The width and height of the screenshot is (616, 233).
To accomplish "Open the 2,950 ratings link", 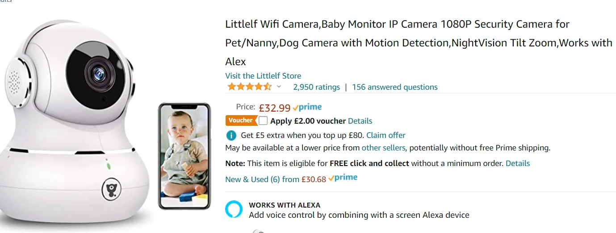I will pos(316,87).
